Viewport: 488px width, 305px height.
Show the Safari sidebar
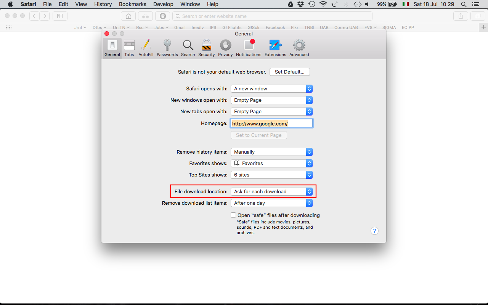(60, 16)
